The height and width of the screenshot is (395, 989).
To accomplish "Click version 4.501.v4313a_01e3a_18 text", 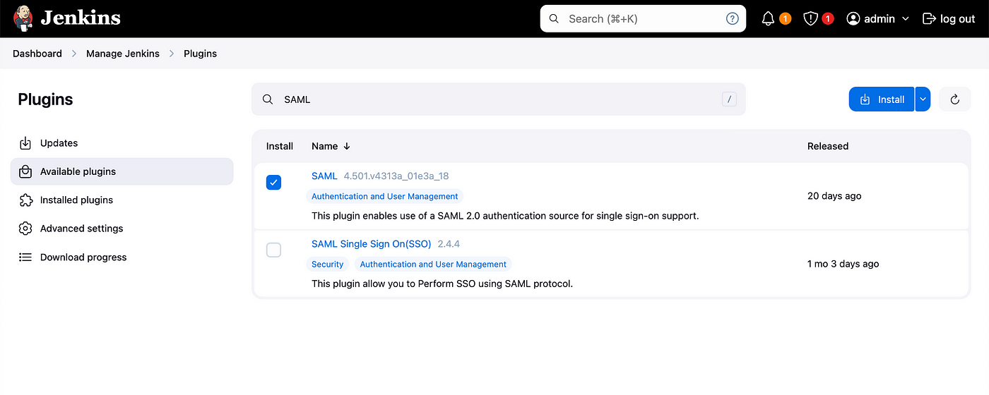I will tap(396, 176).
